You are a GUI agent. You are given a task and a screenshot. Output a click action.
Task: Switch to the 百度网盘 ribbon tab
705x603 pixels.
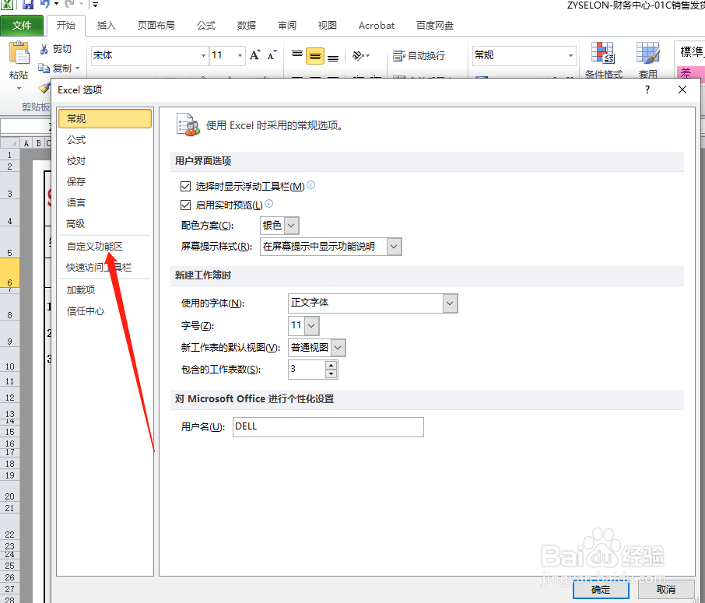[x=435, y=26]
